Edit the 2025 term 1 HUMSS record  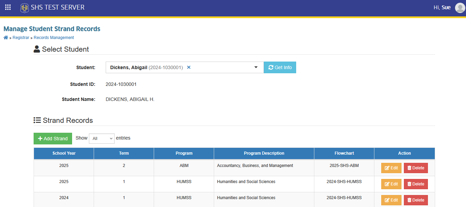(x=391, y=184)
